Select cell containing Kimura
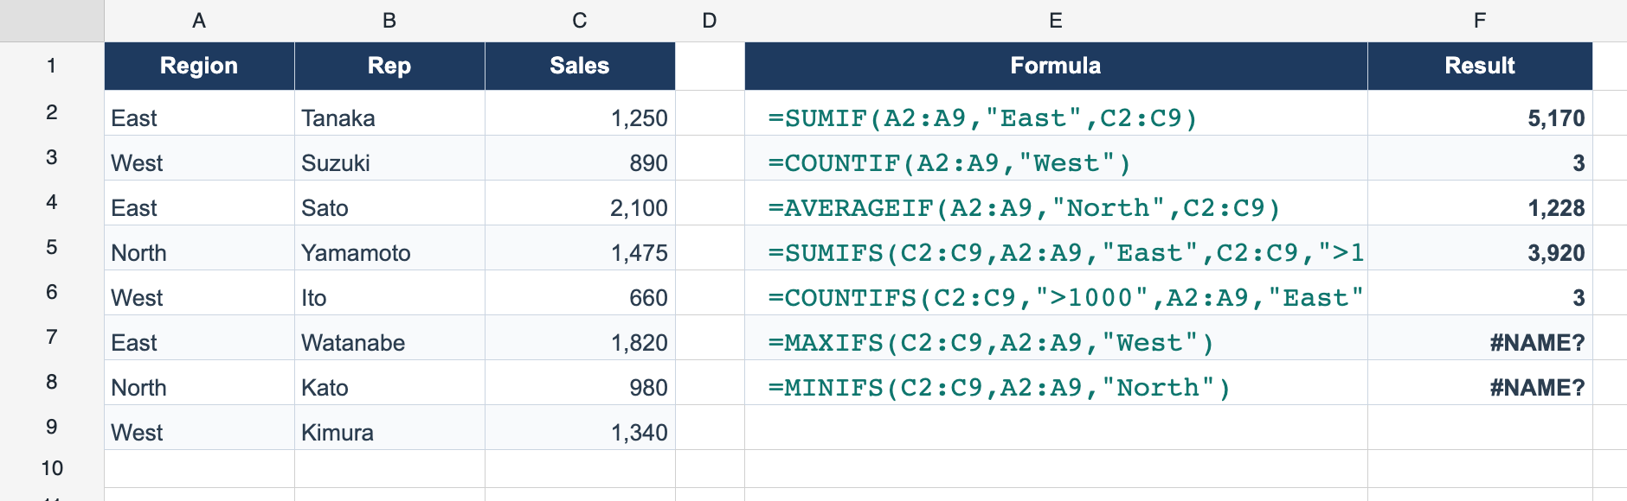Screen dimensions: 1627x501 coord(389,428)
